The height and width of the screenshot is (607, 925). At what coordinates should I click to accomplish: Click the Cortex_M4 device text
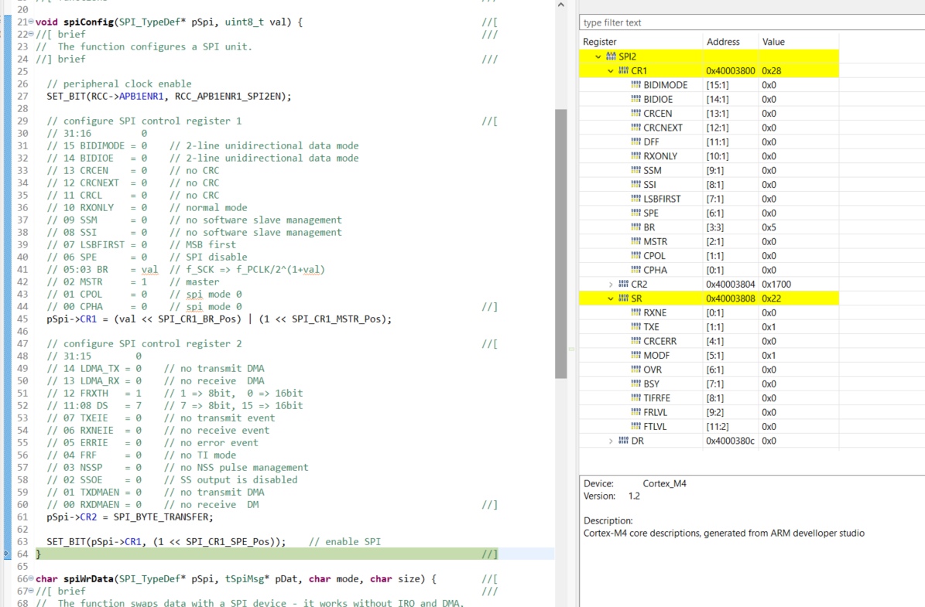[x=664, y=483]
